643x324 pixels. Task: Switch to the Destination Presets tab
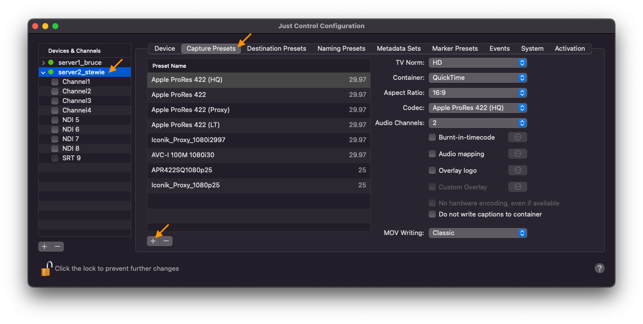pos(277,49)
